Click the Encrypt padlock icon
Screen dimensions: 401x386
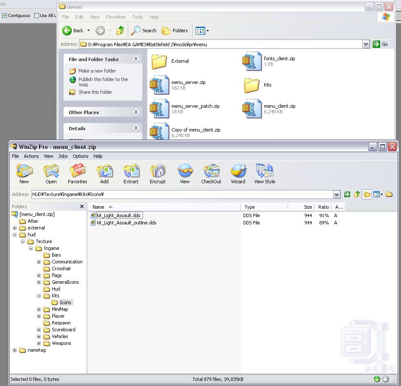tap(157, 171)
